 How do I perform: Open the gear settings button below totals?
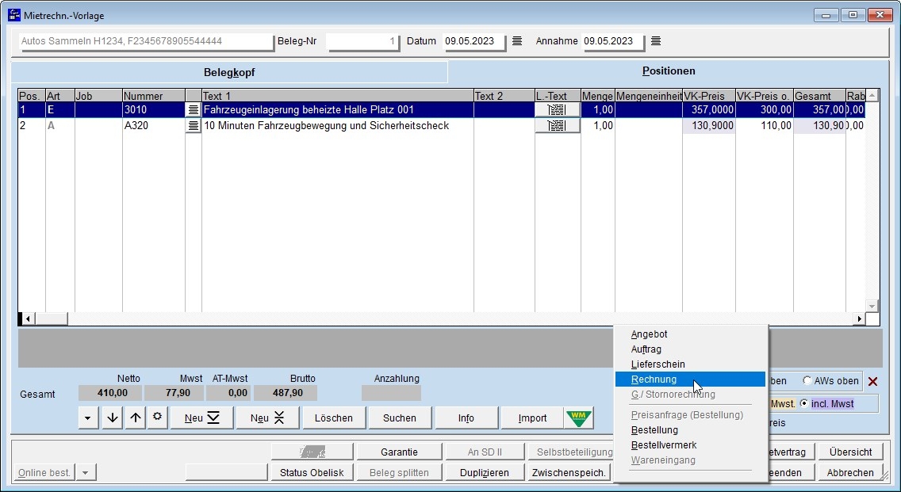pyautogui.click(x=157, y=418)
